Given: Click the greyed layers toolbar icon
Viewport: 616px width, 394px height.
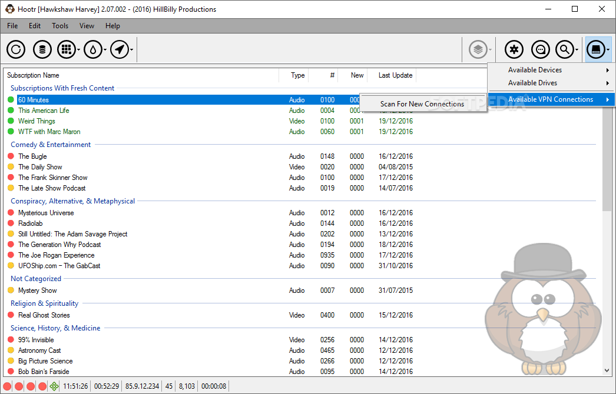Looking at the screenshot, I should coord(478,50).
